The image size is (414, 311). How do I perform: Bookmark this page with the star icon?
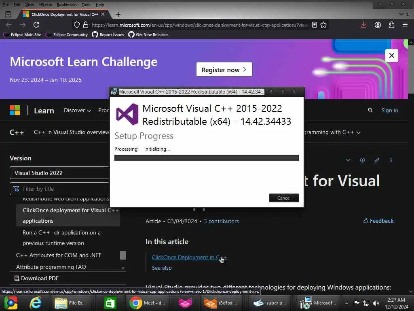click(x=323, y=25)
